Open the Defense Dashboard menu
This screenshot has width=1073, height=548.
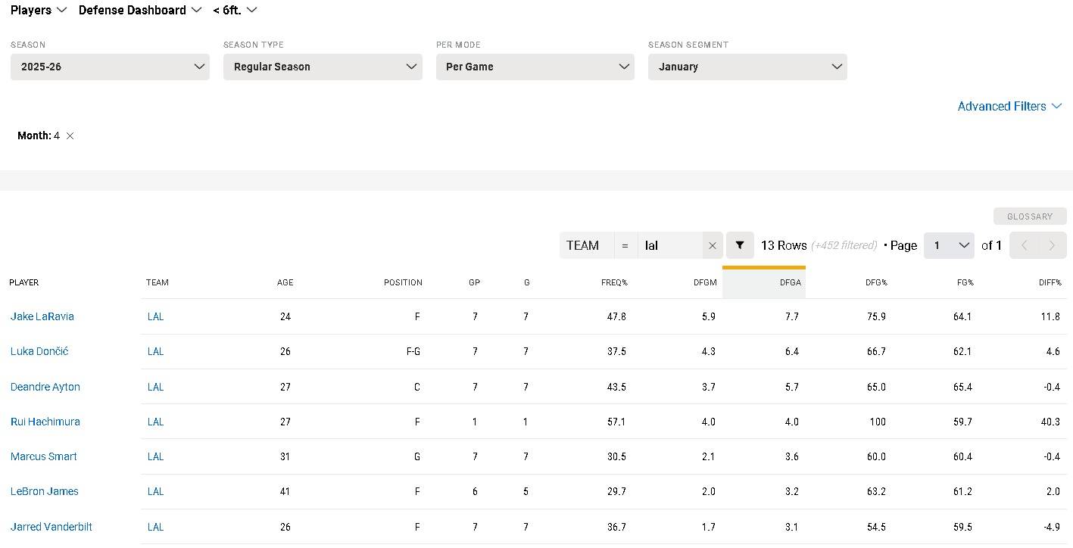click(140, 10)
